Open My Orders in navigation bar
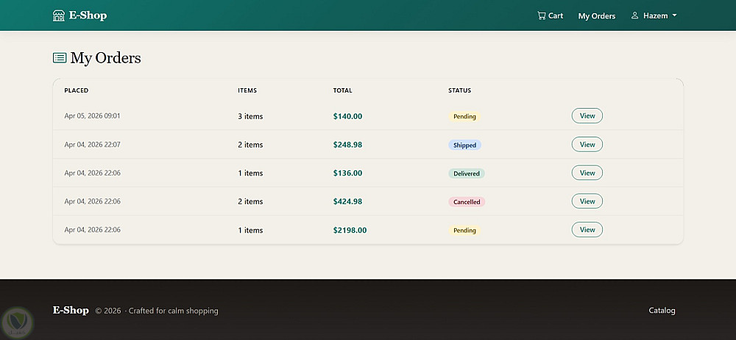Screen dimensions: 736x340 [596, 15]
